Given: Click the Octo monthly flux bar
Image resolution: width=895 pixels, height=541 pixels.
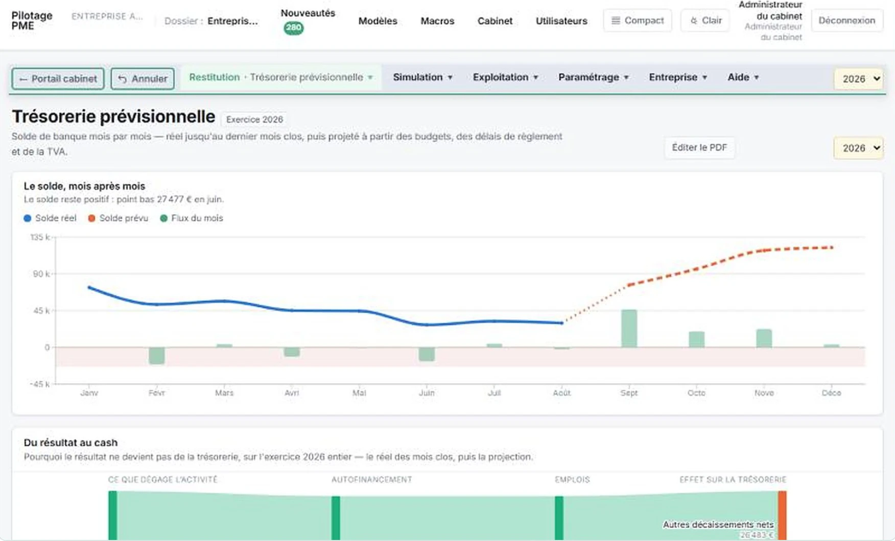Looking at the screenshot, I should click(696, 339).
